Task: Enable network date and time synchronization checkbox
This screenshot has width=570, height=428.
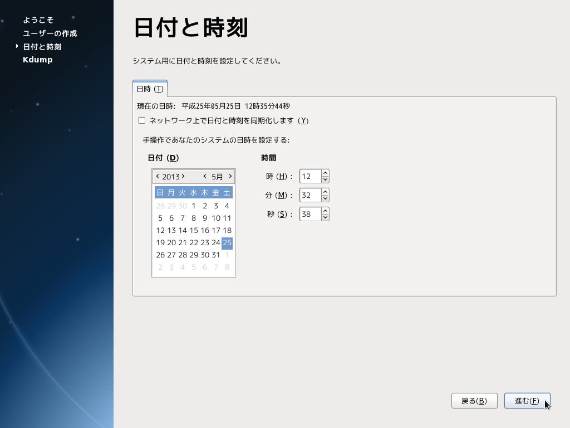Action: click(x=142, y=120)
